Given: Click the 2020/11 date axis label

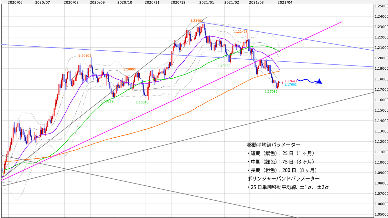Looking at the screenshot, I should tap(152, 2).
